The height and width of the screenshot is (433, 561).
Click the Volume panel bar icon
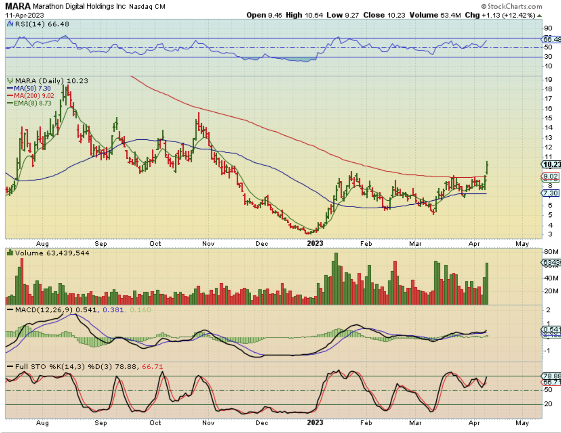coord(10,253)
